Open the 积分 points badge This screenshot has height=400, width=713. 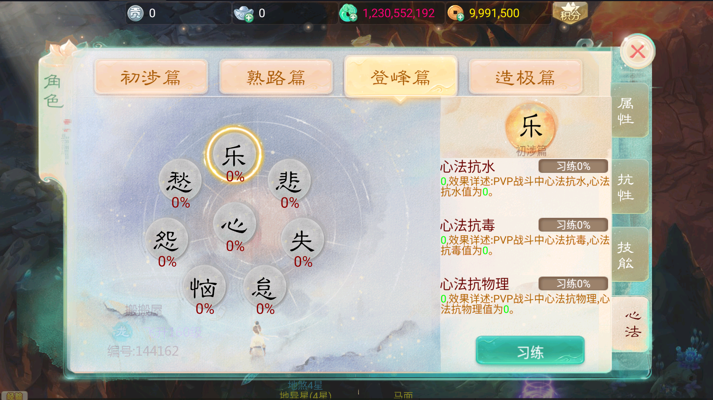click(570, 13)
